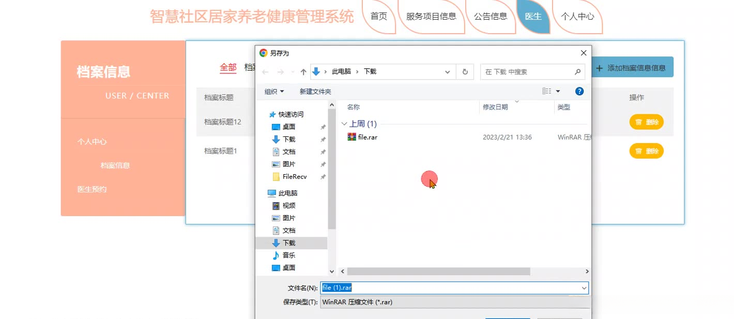Click the 档案标题12 table cell
This screenshot has width=734, height=319.
pos(223,122)
